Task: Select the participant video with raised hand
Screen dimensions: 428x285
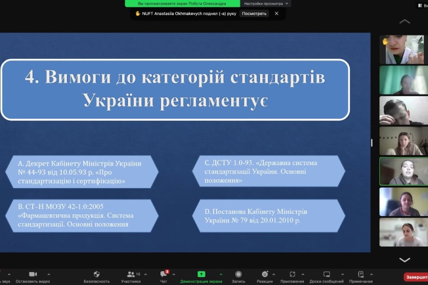Action: click(x=404, y=49)
